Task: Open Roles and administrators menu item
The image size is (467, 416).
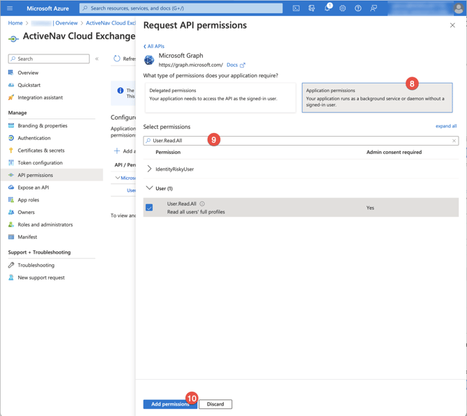Action: [x=45, y=224]
